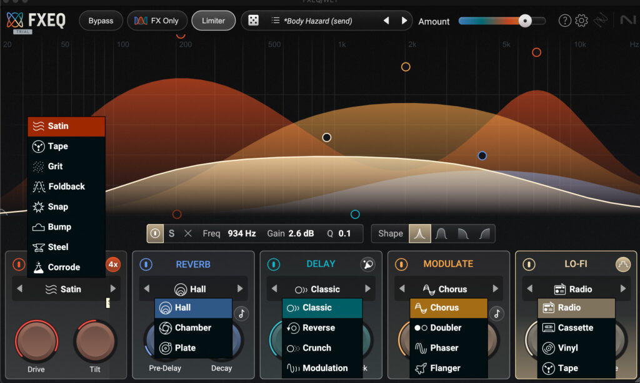This screenshot has width=640, height=383.
Task: Choose Vinyl Lo-Fi type
Action: pyautogui.click(x=576, y=348)
